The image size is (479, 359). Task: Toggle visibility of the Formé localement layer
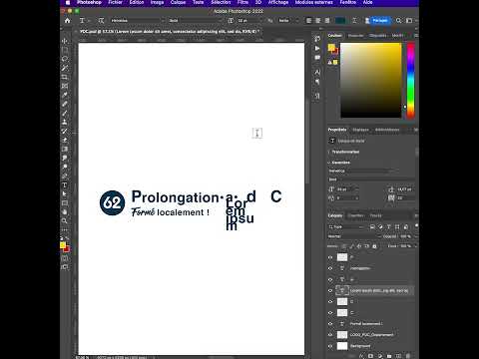click(x=330, y=324)
